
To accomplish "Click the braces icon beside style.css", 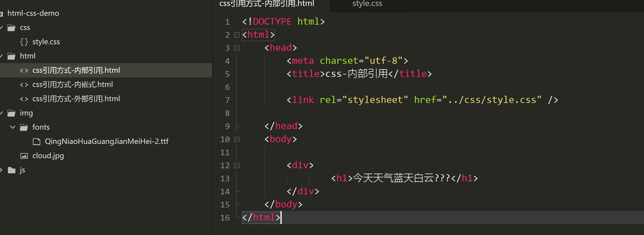I will (24, 42).
